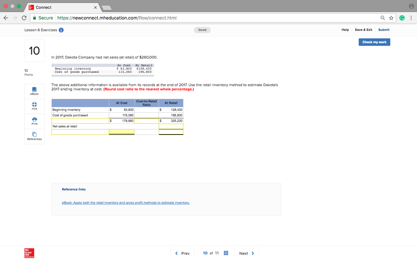
Task: Submit the assignment
Action: [x=383, y=30]
